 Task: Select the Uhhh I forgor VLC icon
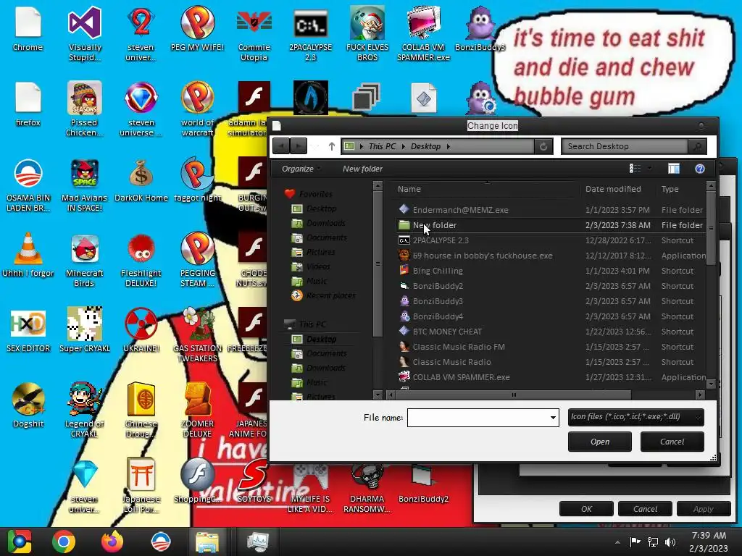tap(28, 254)
